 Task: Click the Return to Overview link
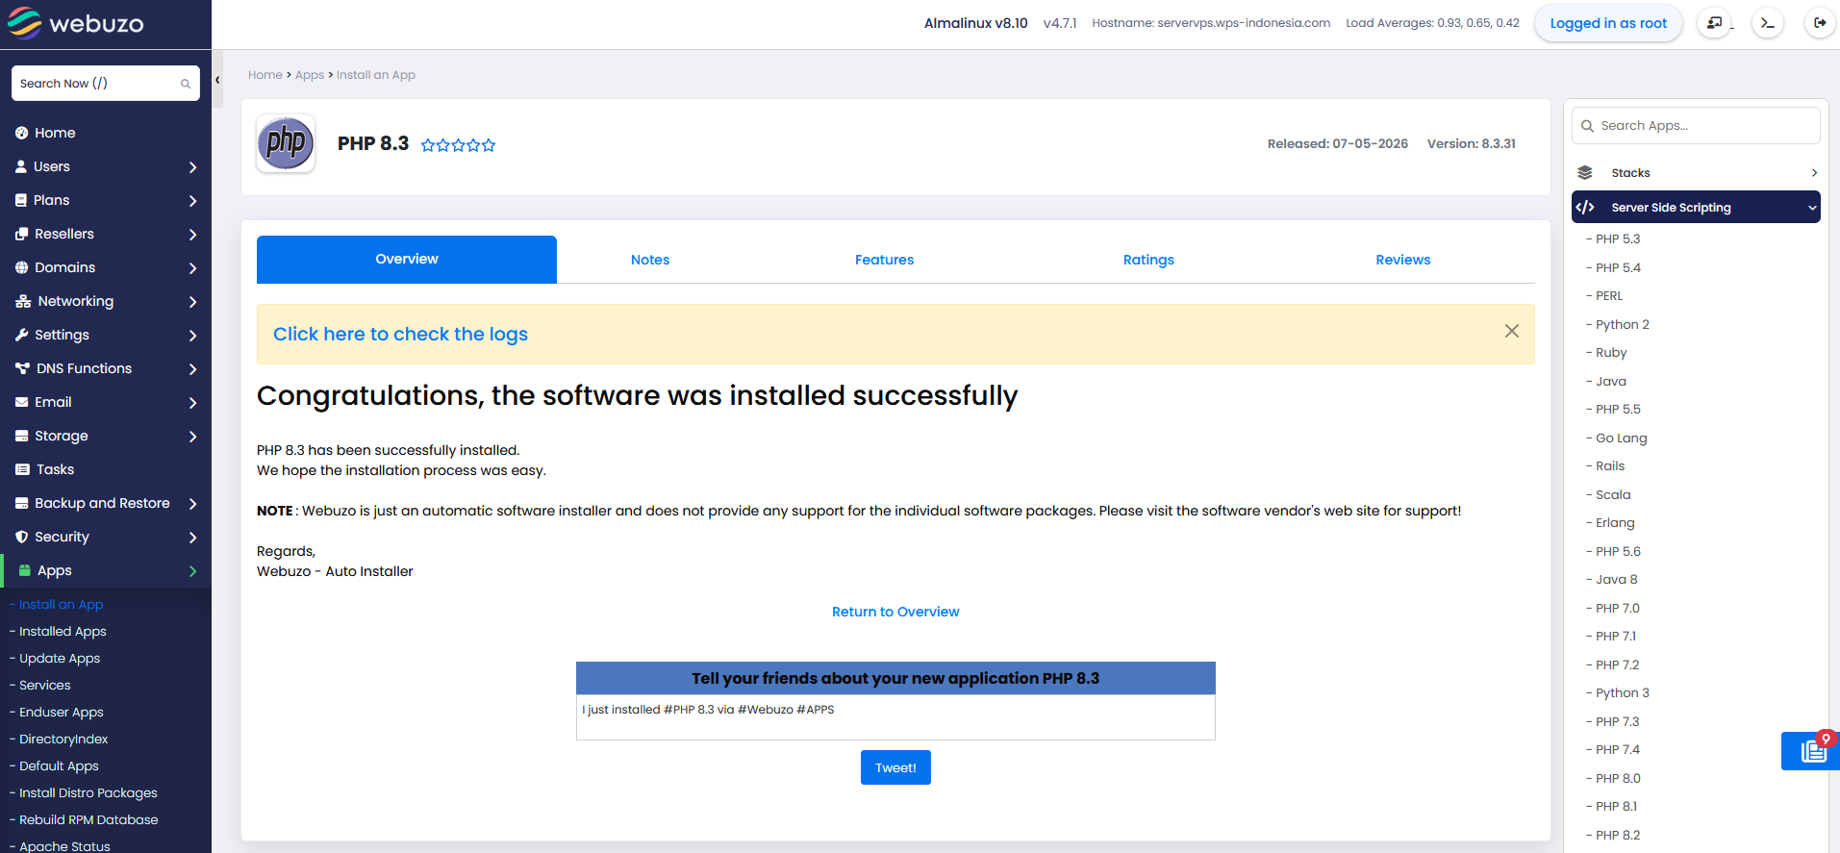coord(895,612)
